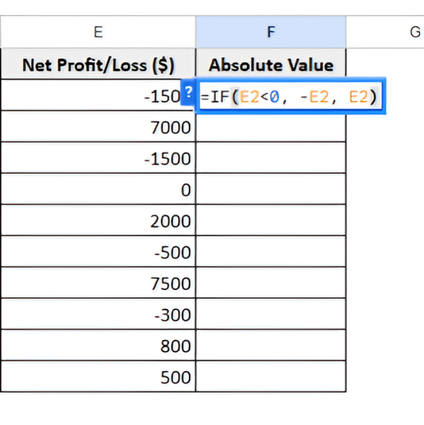The height and width of the screenshot is (425, 424).
Task: Click inside the IF formula edit box
Action: click(289, 97)
